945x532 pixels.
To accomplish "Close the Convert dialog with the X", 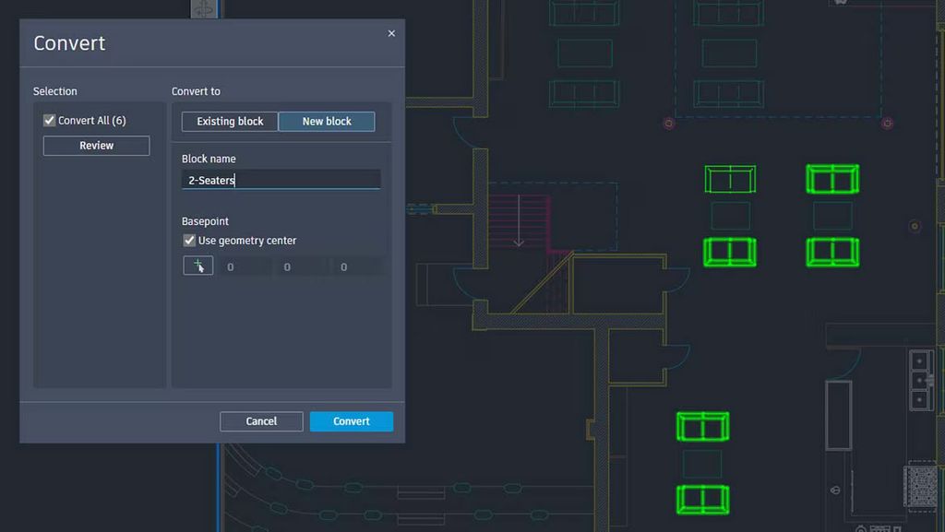I will 391,33.
